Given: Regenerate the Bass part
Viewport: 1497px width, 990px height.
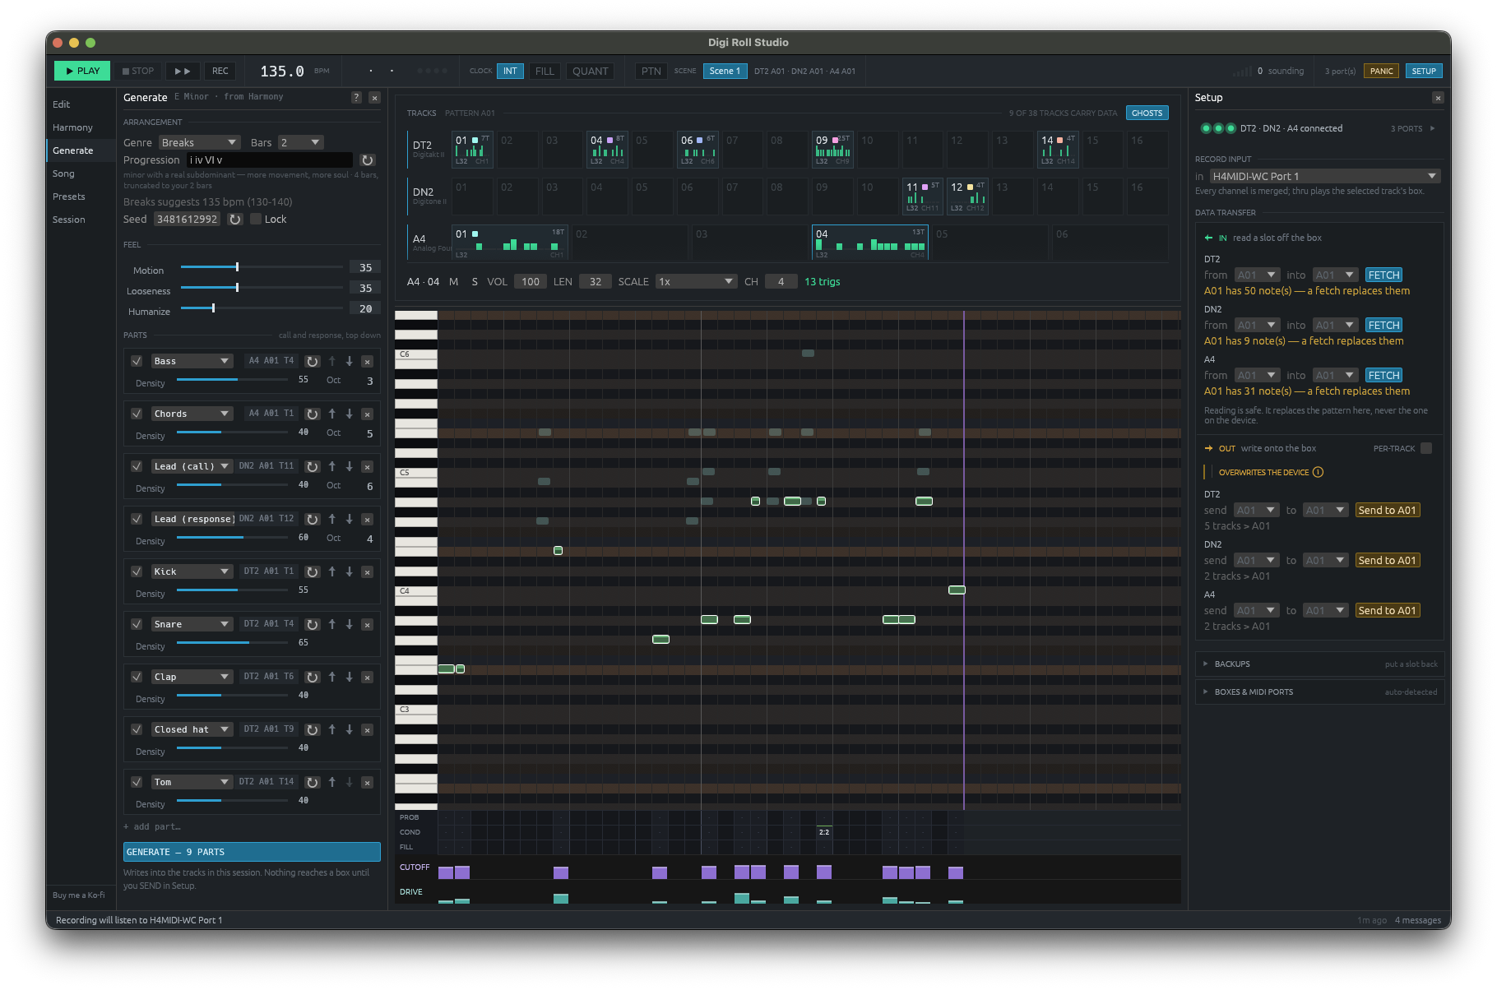Looking at the screenshot, I should [313, 361].
